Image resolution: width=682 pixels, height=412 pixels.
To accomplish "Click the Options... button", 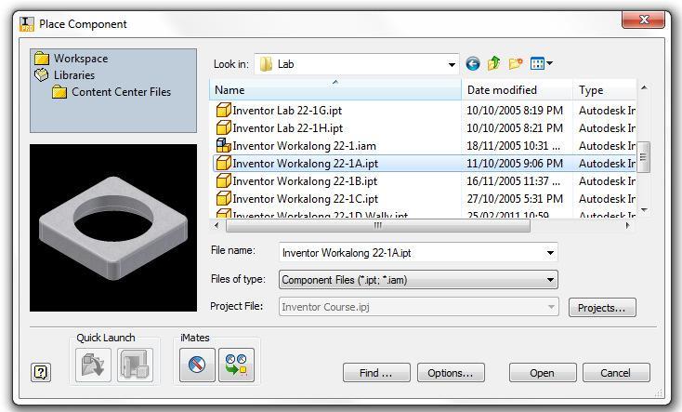I will 451,373.
